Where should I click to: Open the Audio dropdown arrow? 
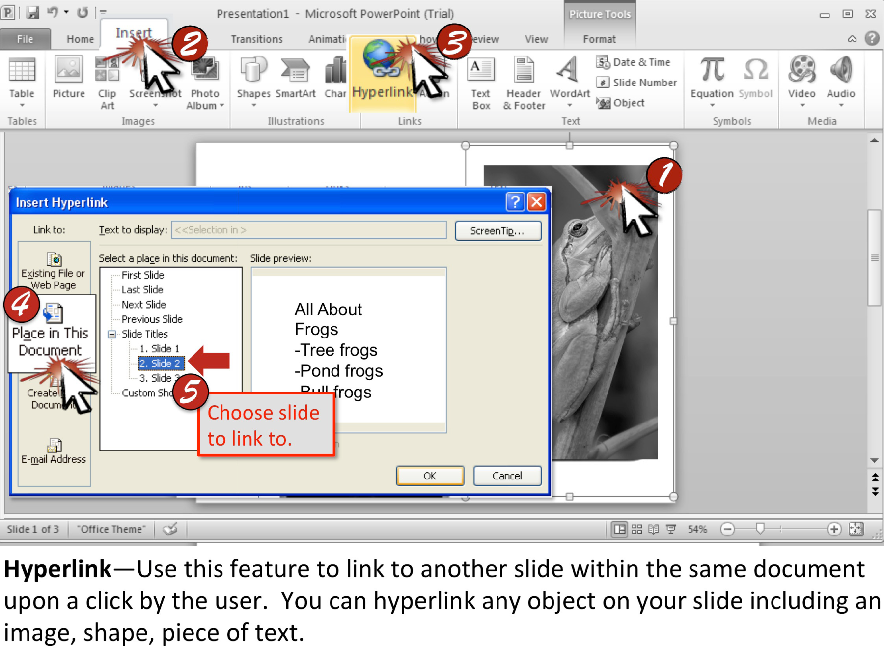841,105
